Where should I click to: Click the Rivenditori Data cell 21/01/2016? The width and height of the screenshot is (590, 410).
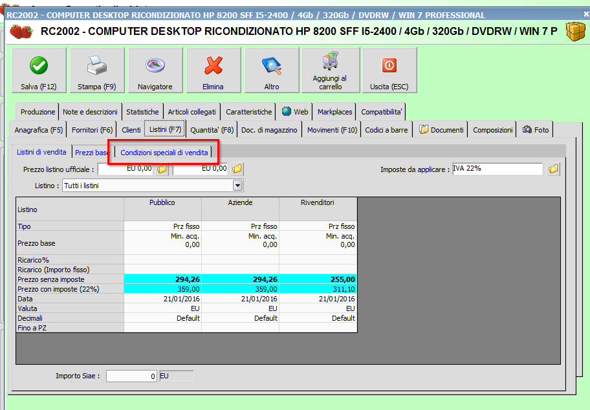pyautogui.click(x=318, y=299)
